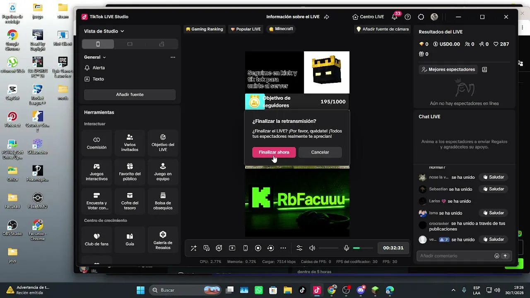Open the settings gear icon in title bar

[x=421, y=17]
